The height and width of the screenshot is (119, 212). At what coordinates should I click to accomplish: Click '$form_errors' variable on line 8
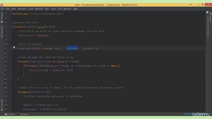click(x=26, y=35)
